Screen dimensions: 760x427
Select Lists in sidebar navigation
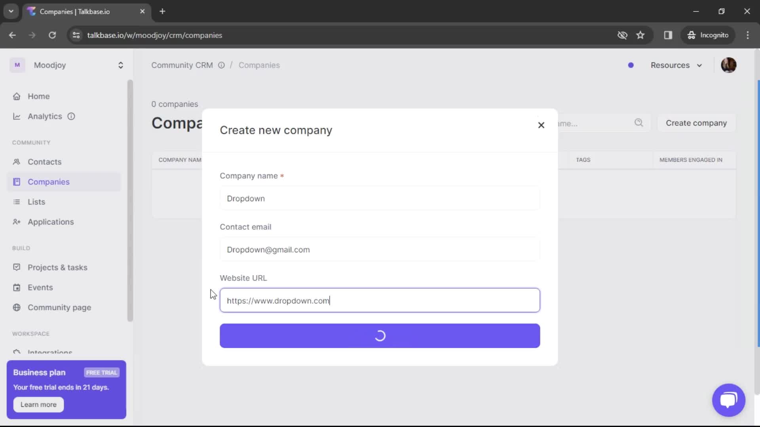tap(36, 202)
